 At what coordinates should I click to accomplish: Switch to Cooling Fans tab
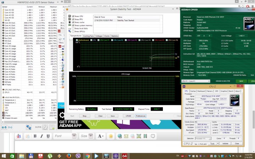click(x=88, y=36)
